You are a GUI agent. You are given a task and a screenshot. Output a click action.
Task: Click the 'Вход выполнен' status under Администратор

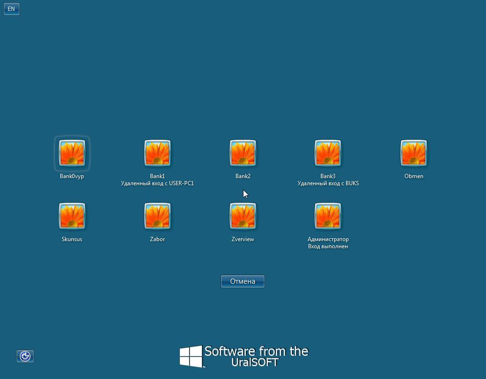pos(328,246)
